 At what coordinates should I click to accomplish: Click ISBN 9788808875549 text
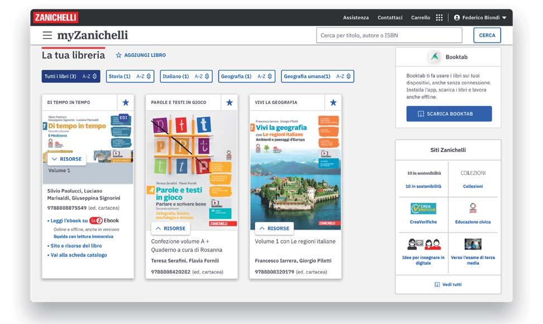click(67, 208)
